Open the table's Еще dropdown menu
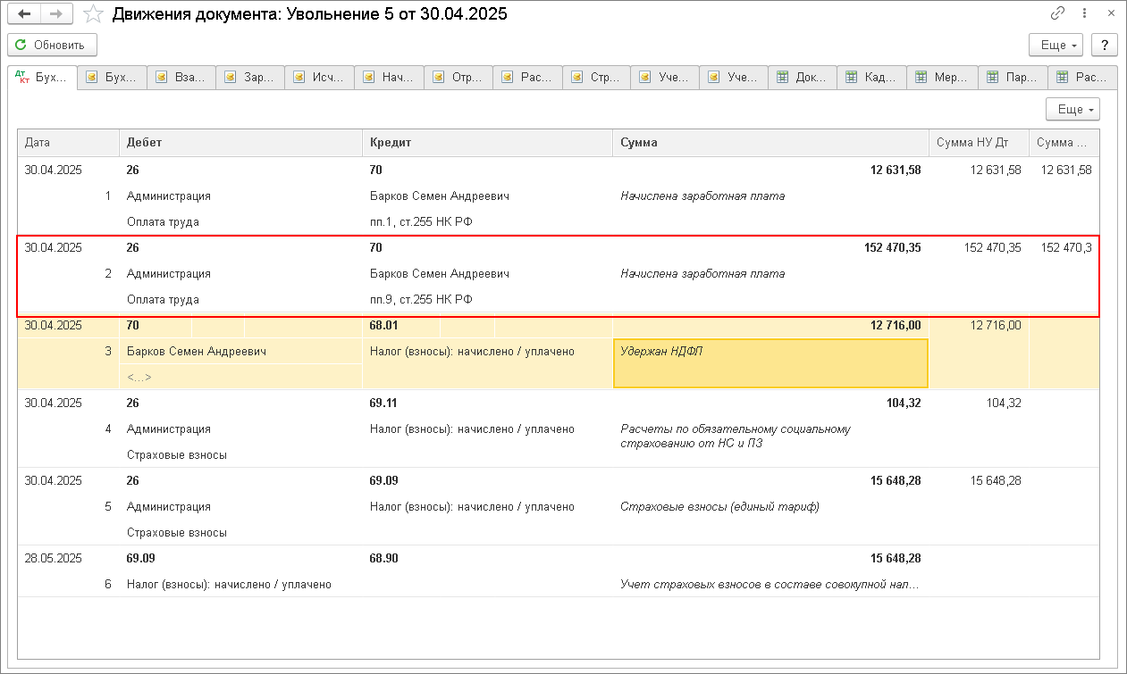The image size is (1127, 674). [x=1072, y=109]
